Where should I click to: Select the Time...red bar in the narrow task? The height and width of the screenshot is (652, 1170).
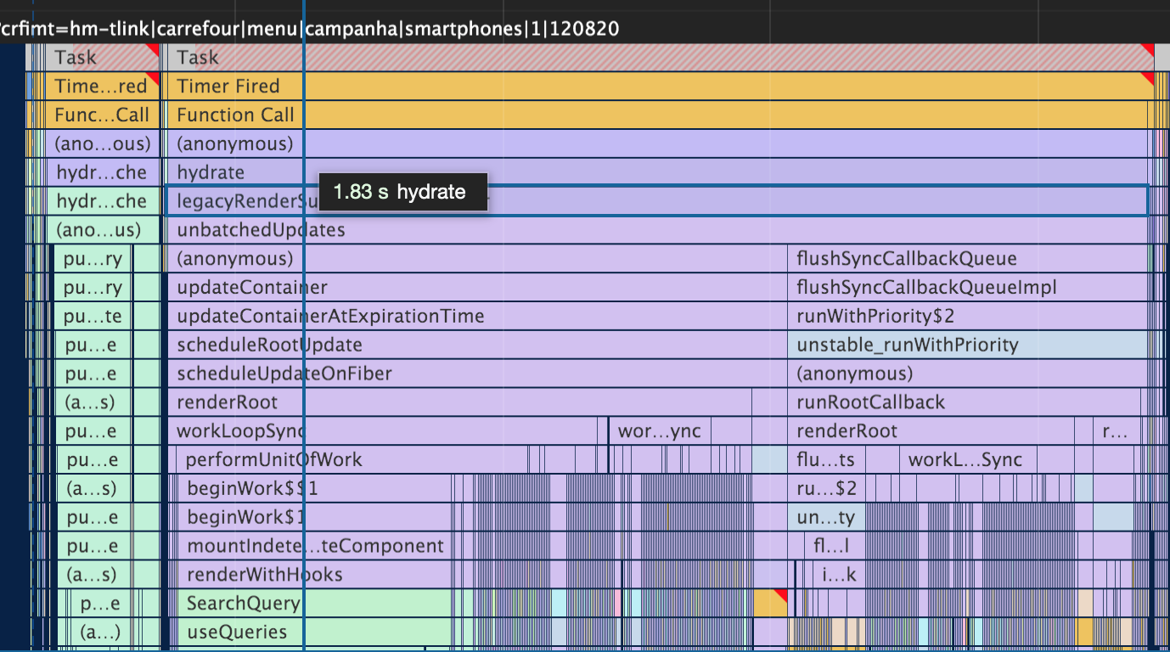tap(103, 87)
